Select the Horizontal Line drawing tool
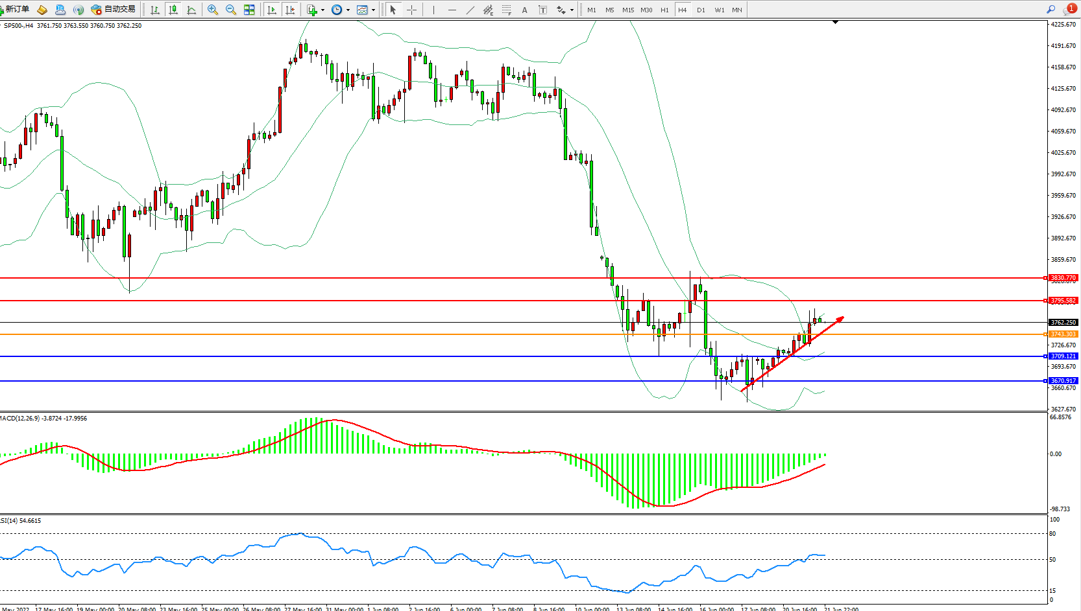Viewport: 1081px width, 611px height. [452, 10]
